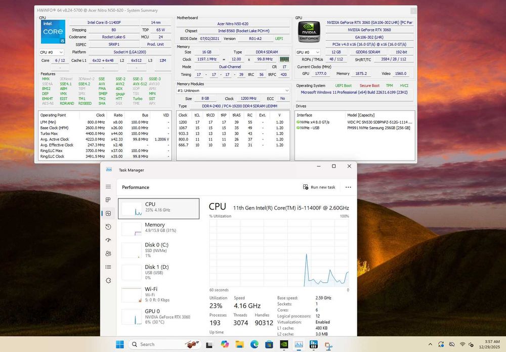
Task: Click the 'WDC PC SN530' drive model entry
Action: 379,122
